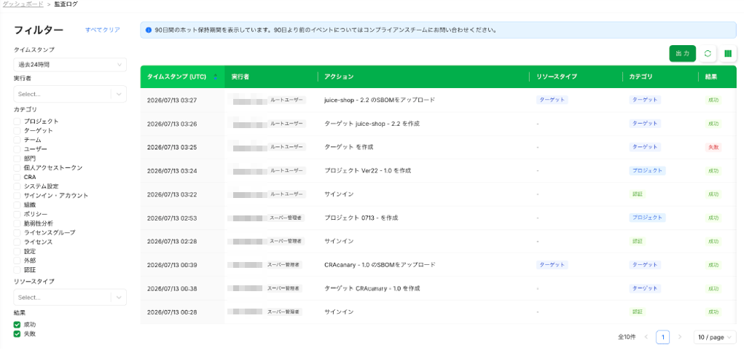Select page 1 in pagination

tap(663, 337)
